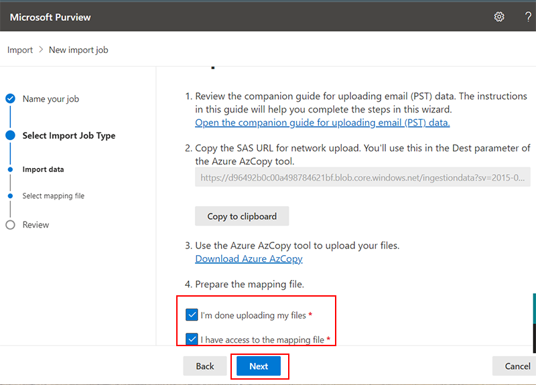Click the Import data step bullet
This screenshot has height=385, width=536.
pos(10,169)
